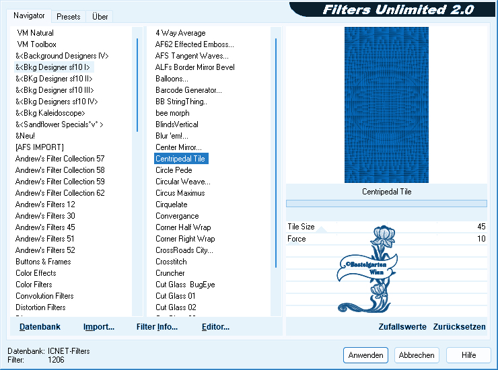This screenshot has width=498, height=370.
Task: Choose the bee morph filter
Action: (x=172, y=113)
